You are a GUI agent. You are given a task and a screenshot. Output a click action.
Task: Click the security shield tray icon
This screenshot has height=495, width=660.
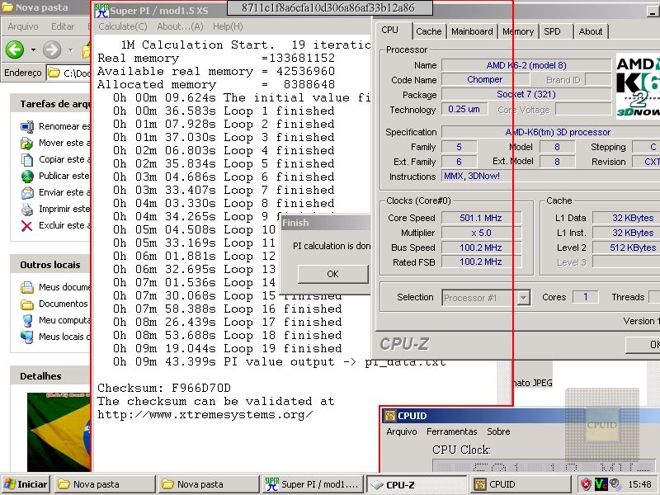tap(586, 484)
